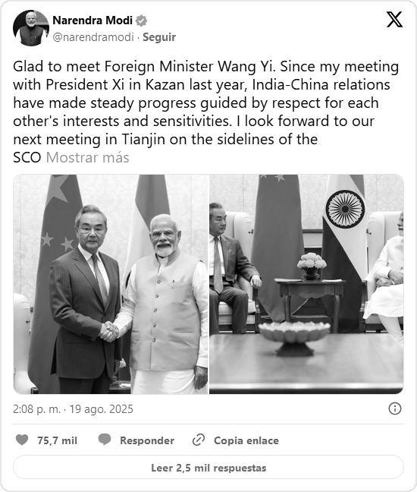Click the reply speech bubble icon
This screenshot has height=492, width=417.
click(105, 440)
